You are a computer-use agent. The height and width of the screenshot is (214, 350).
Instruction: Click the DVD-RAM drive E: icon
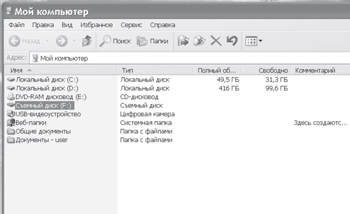click(10, 97)
